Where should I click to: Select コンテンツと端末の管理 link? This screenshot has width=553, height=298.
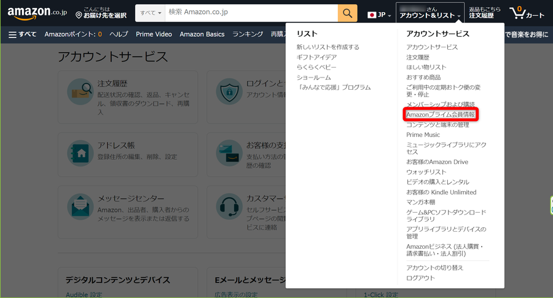click(437, 125)
